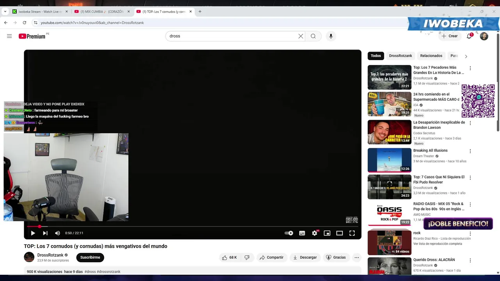
Task: Dislike the video
Action: click(247, 258)
